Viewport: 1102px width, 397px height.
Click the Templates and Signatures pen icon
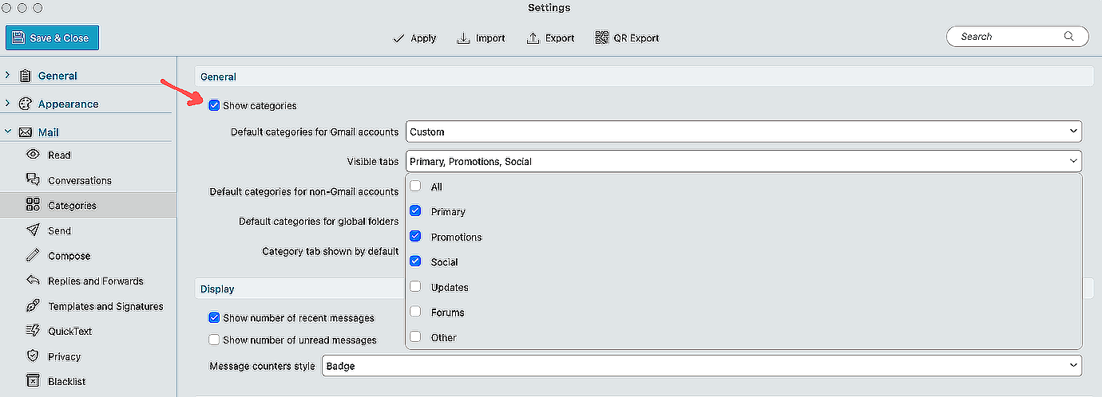click(33, 306)
